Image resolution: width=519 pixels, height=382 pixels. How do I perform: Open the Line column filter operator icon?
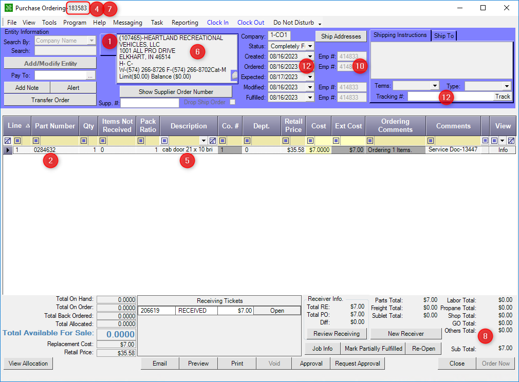(x=17, y=141)
